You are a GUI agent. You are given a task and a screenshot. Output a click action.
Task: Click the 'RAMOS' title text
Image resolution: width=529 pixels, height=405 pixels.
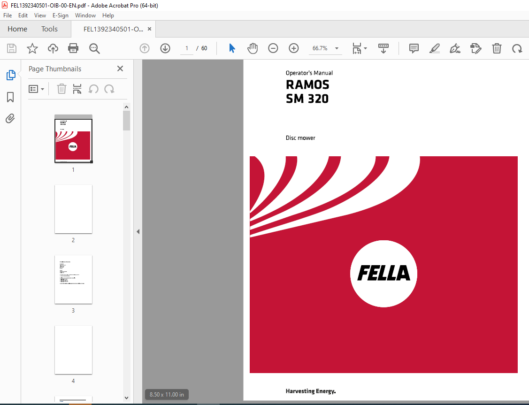pyautogui.click(x=307, y=84)
